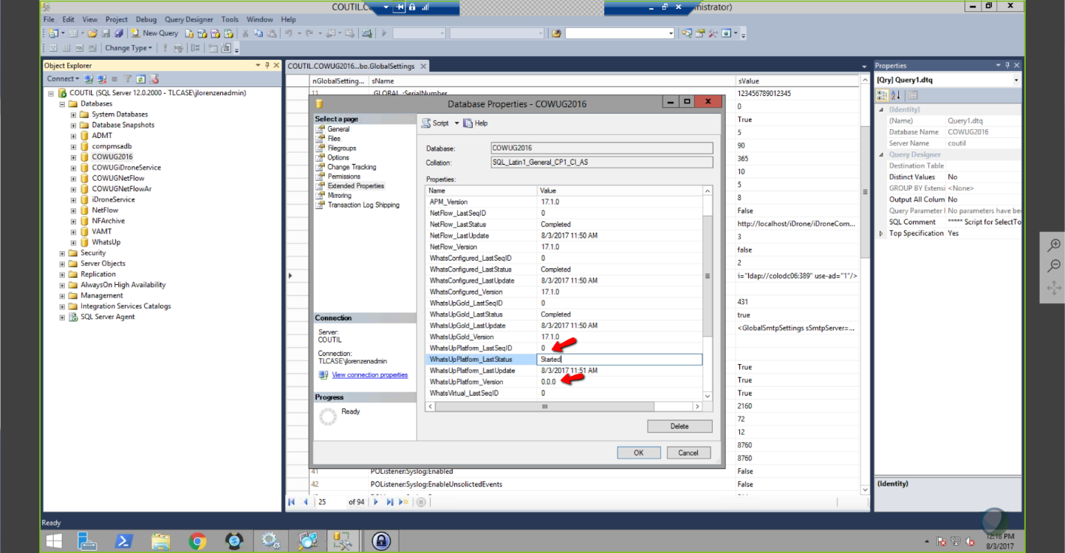This screenshot has height=553, width=1065.
Task: Click the zoom in magnifier on right edge
Action: tap(1054, 245)
